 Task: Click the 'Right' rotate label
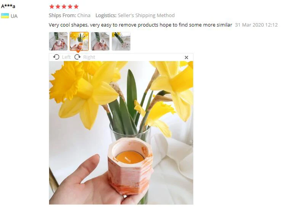point(89,57)
